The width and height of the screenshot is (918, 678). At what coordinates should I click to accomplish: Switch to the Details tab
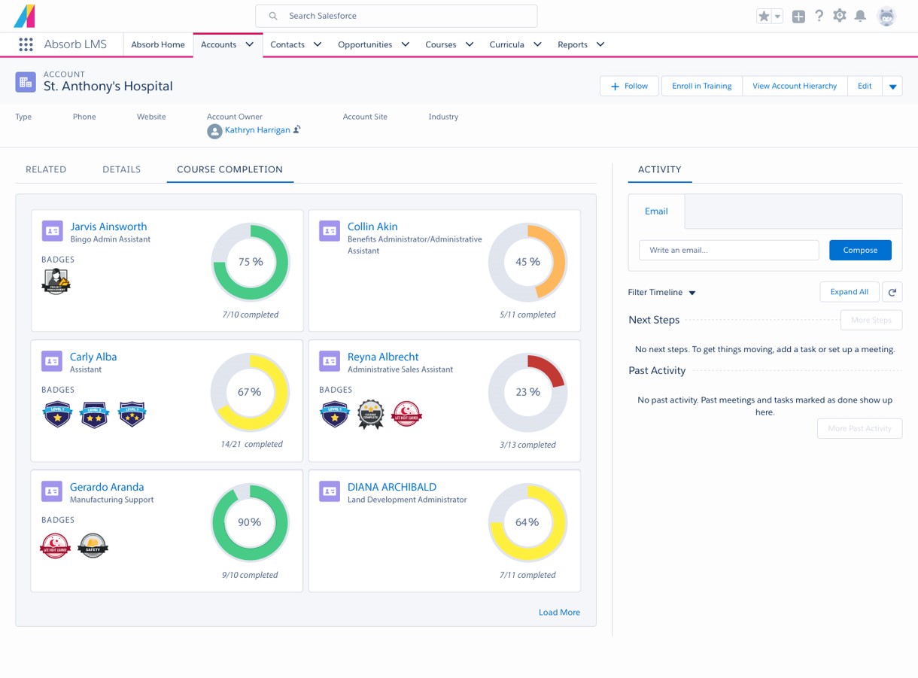[x=121, y=169]
